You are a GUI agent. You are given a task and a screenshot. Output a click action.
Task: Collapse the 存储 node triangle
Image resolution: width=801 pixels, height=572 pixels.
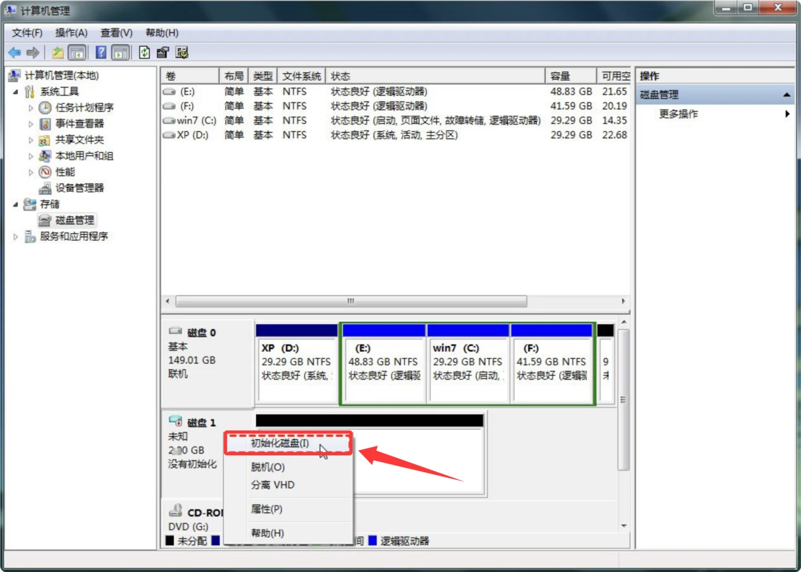(15, 204)
